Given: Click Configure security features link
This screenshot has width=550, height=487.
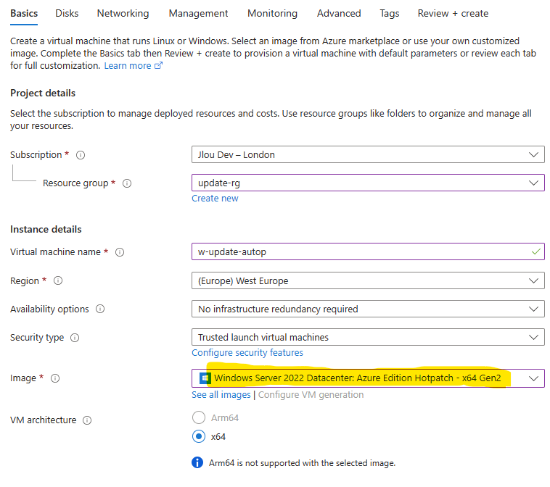Looking at the screenshot, I should coord(247,352).
